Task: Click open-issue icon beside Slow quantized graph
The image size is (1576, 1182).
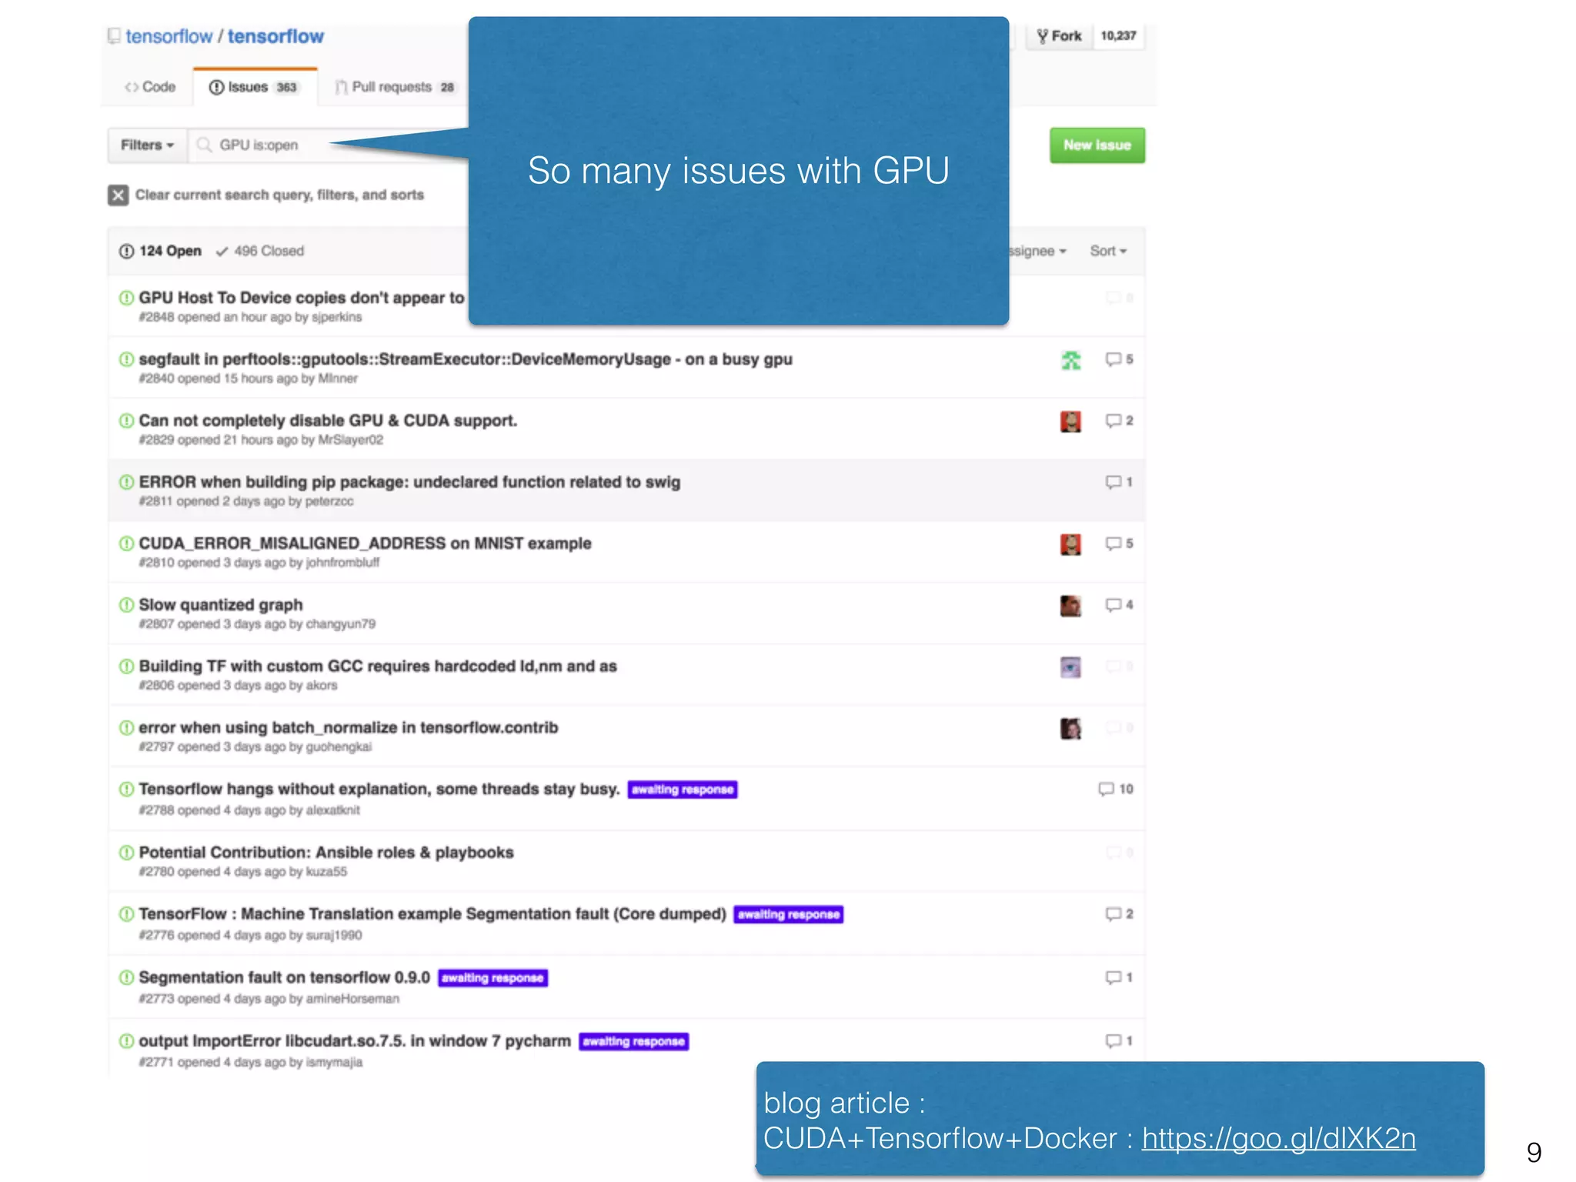Action: pyautogui.click(x=126, y=605)
